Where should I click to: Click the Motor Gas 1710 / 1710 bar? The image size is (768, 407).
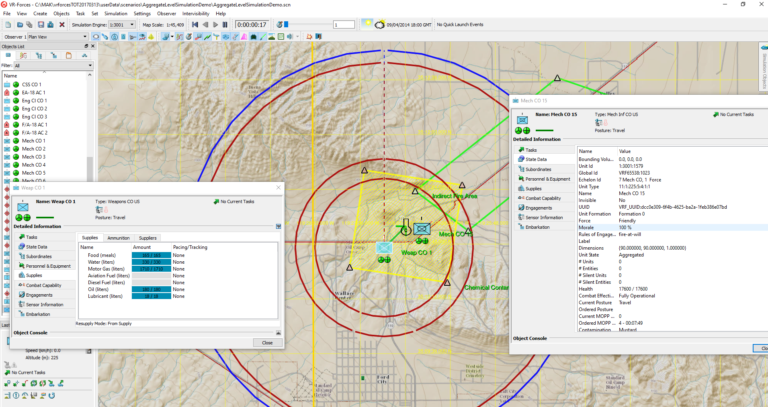tap(152, 269)
